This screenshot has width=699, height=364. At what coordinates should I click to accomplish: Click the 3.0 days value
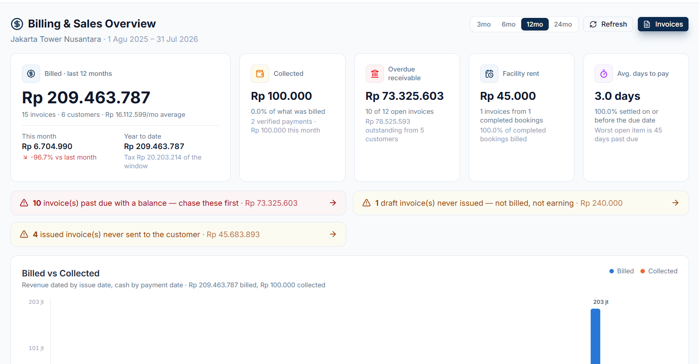pyautogui.click(x=617, y=96)
